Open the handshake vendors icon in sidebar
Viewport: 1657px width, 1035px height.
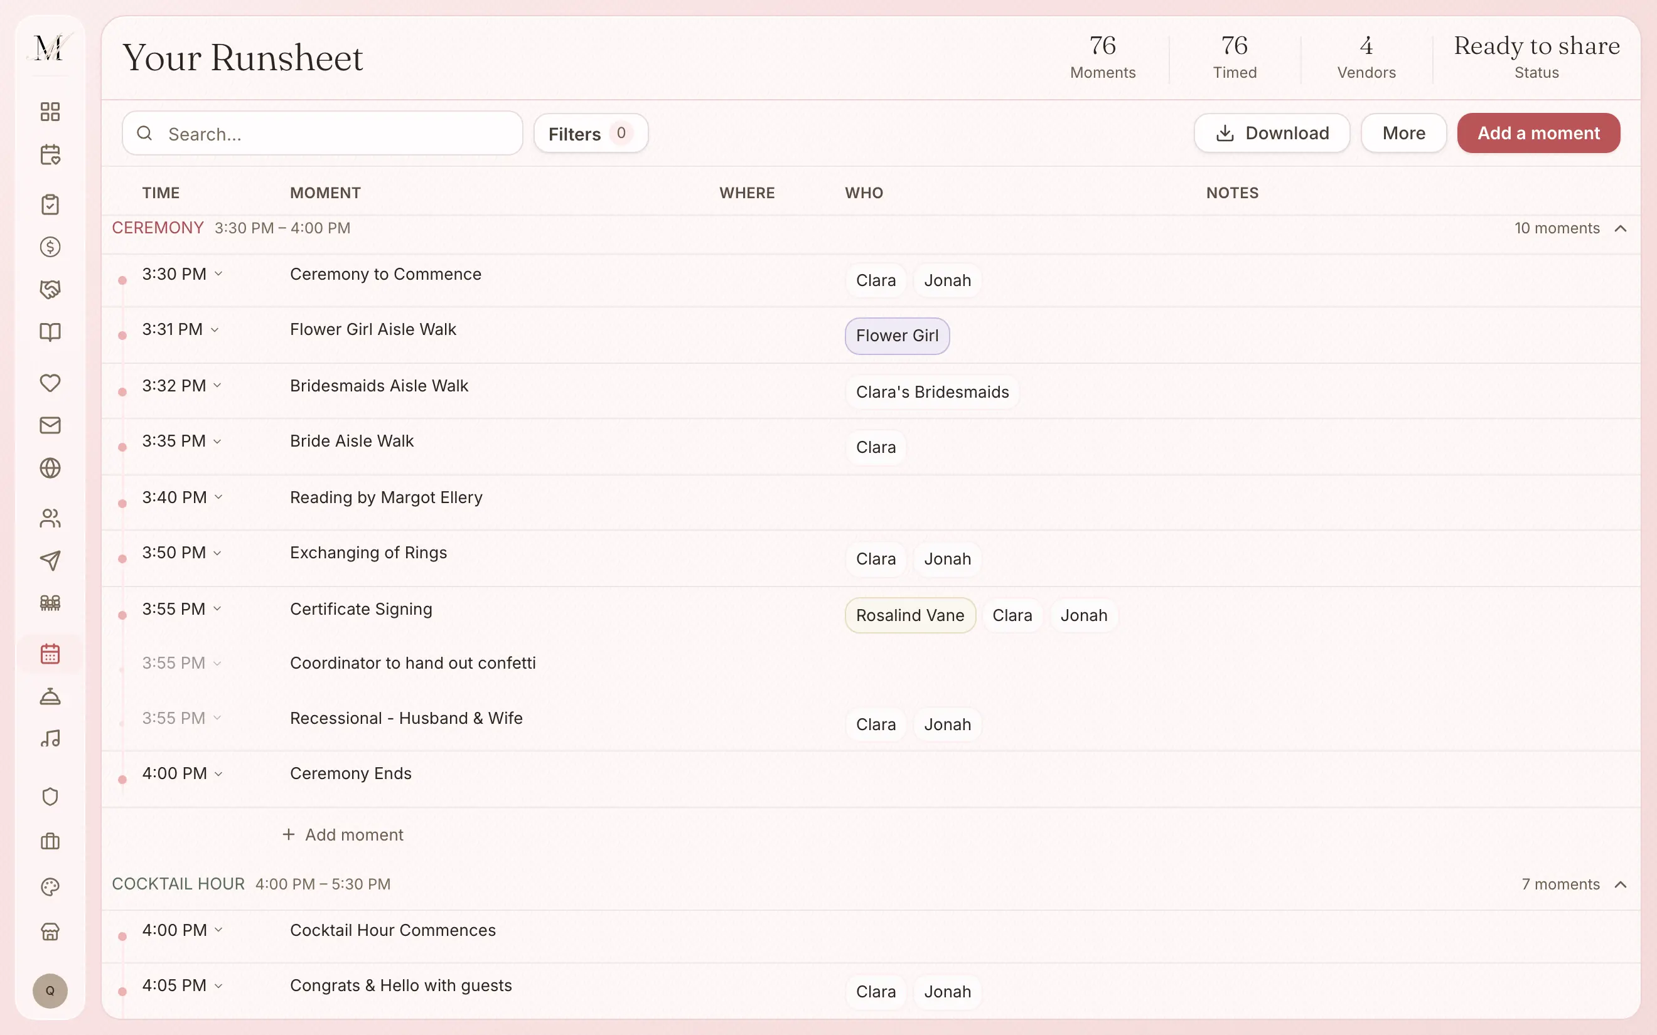coord(50,290)
